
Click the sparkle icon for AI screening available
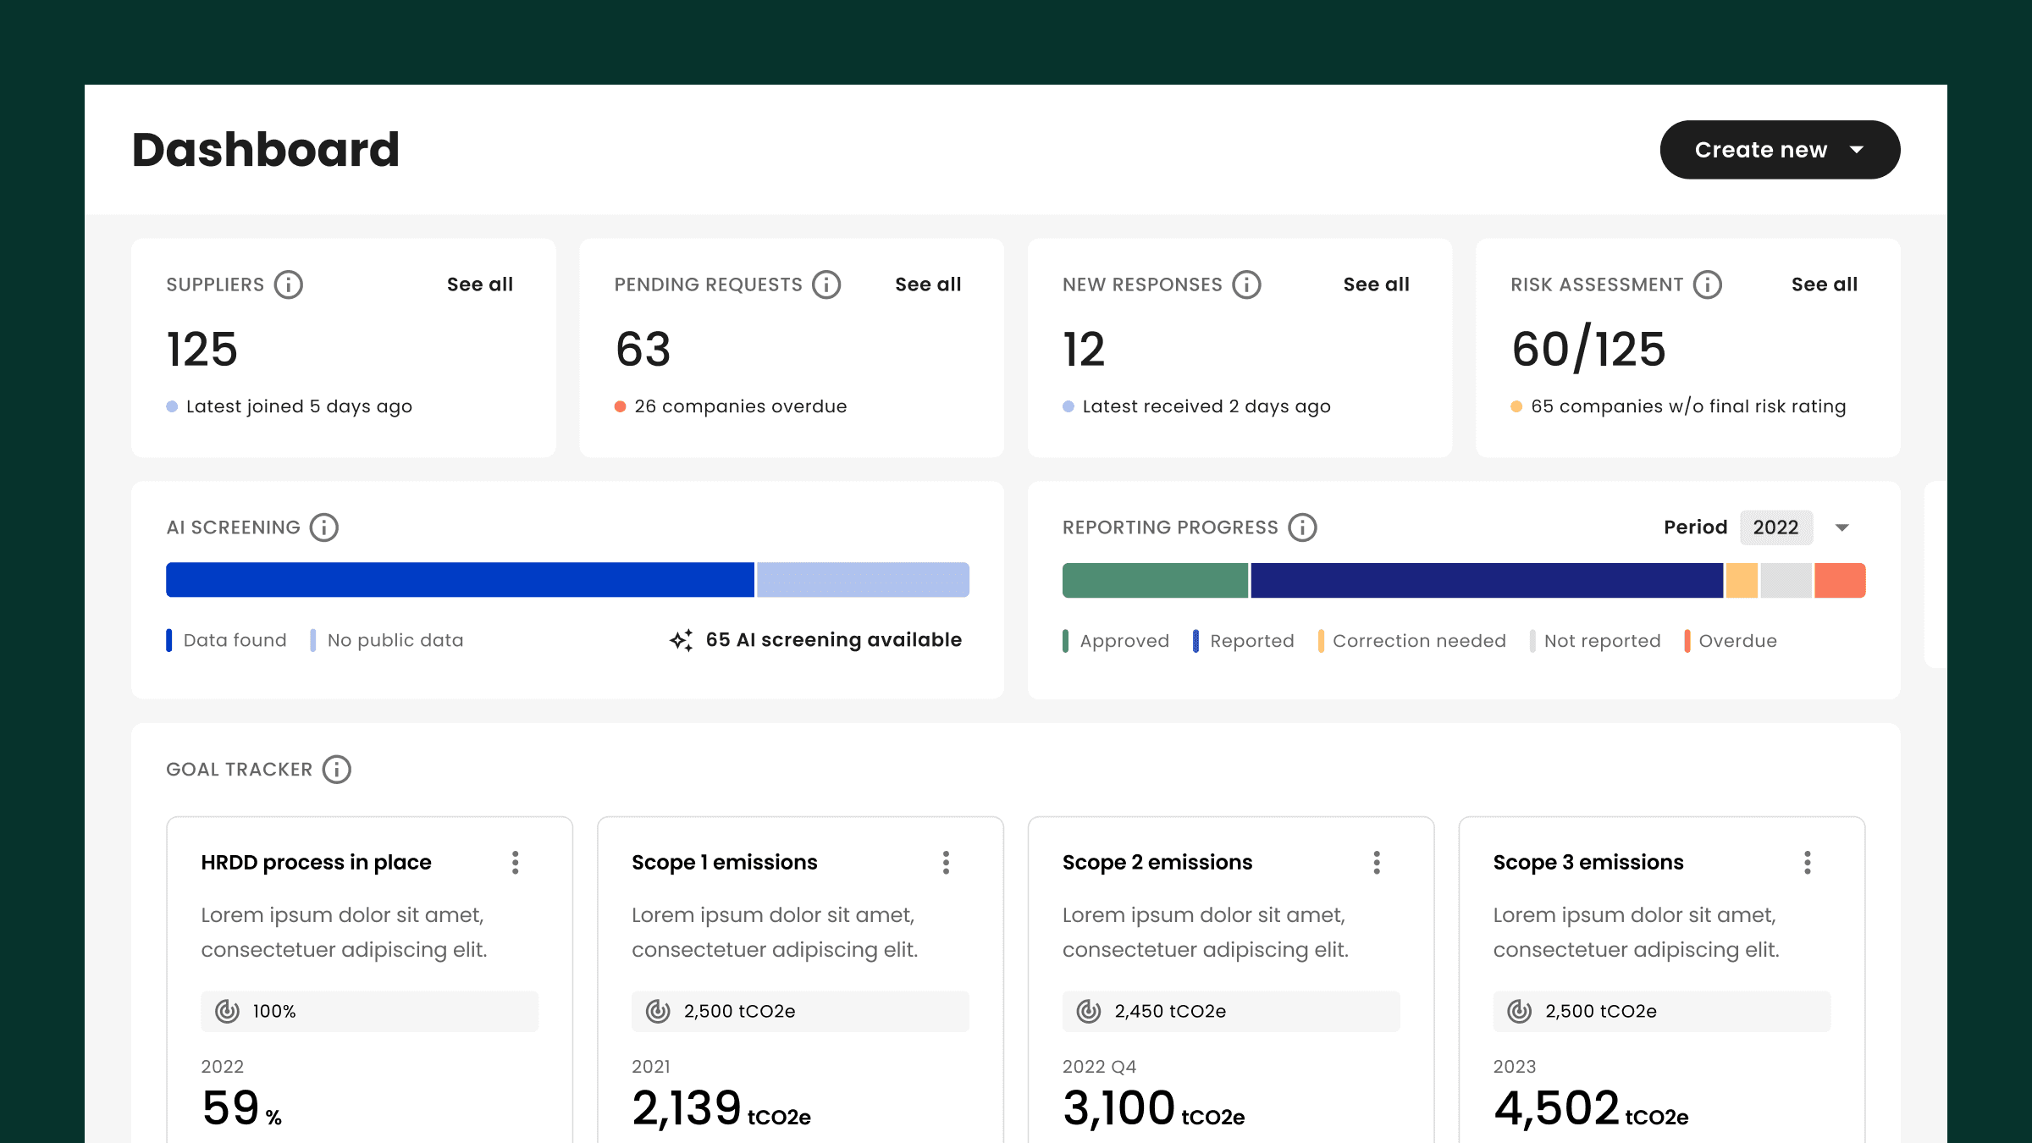pyautogui.click(x=682, y=640)
